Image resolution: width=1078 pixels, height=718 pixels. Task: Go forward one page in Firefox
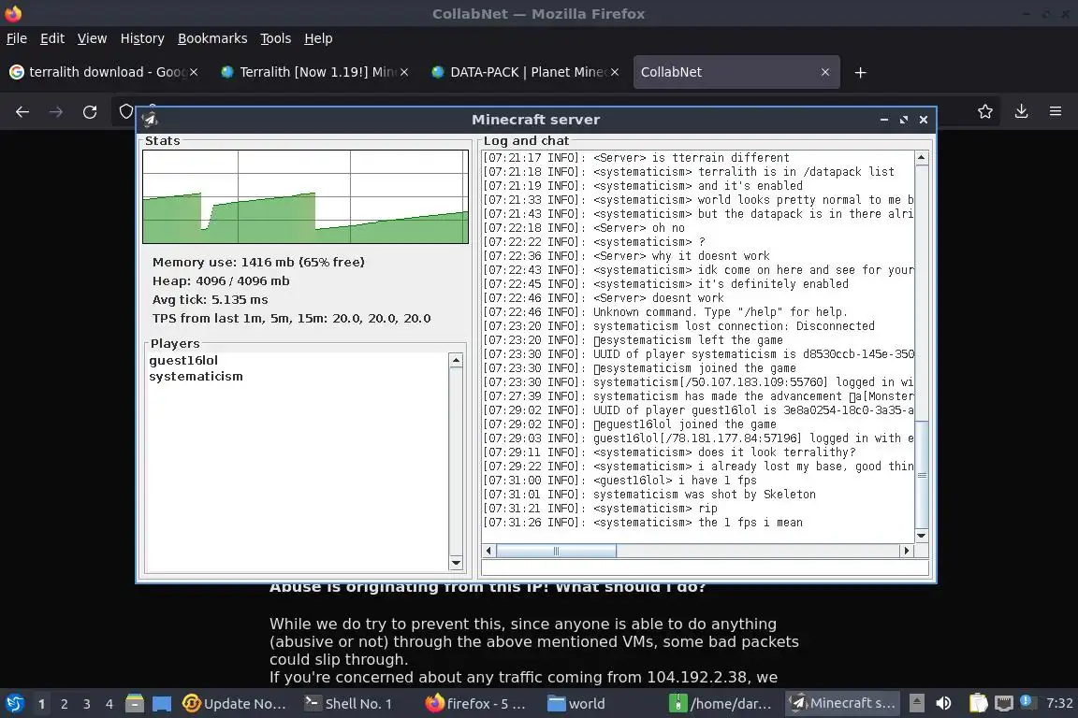[x=56, y=111]
